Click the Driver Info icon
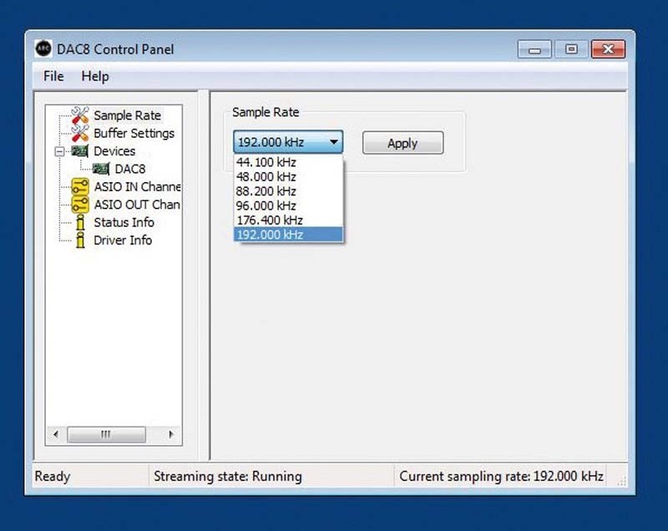This screenshot has width=668, height=531. tap(80, 240)
